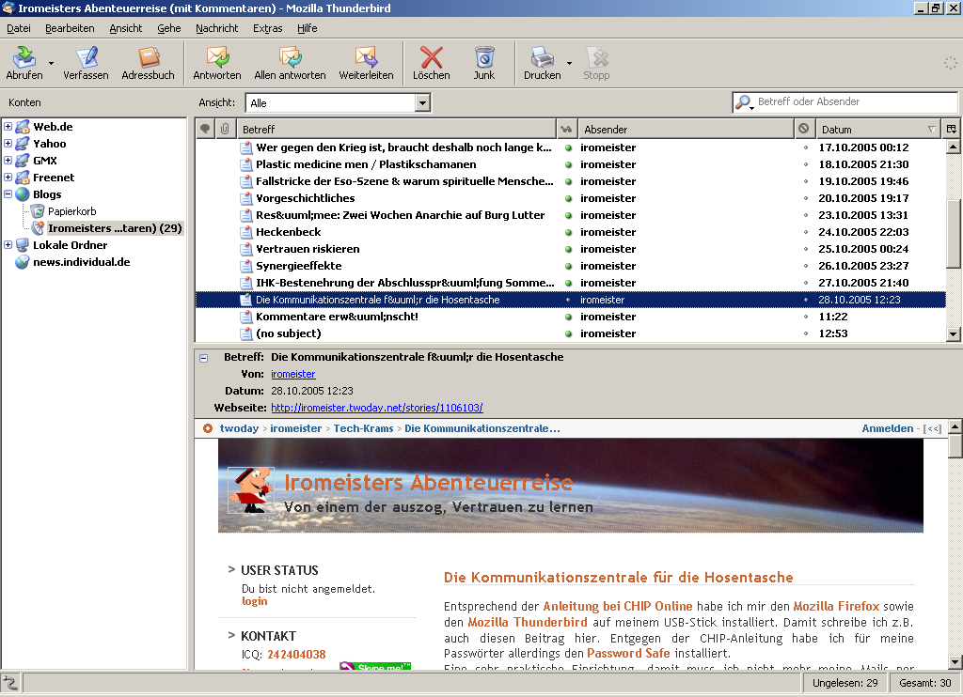Open the Tech-Krams breadcrumb link
963x697 pixels.
[x=364, y=429]
